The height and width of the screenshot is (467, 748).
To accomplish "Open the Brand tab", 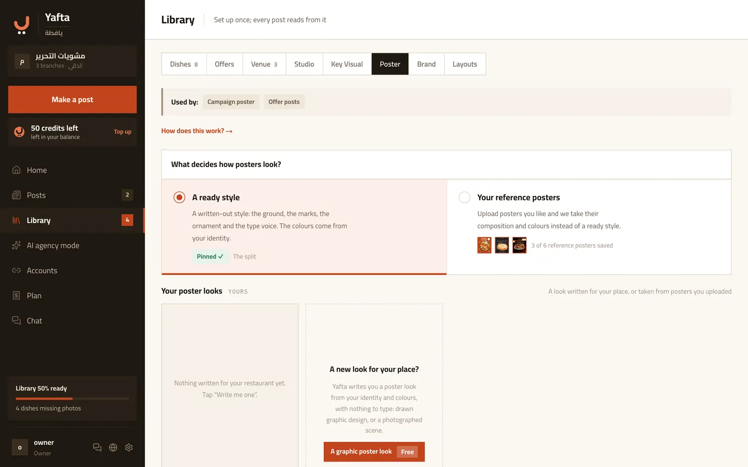I will pyautogui.click(x=426, y=64).
